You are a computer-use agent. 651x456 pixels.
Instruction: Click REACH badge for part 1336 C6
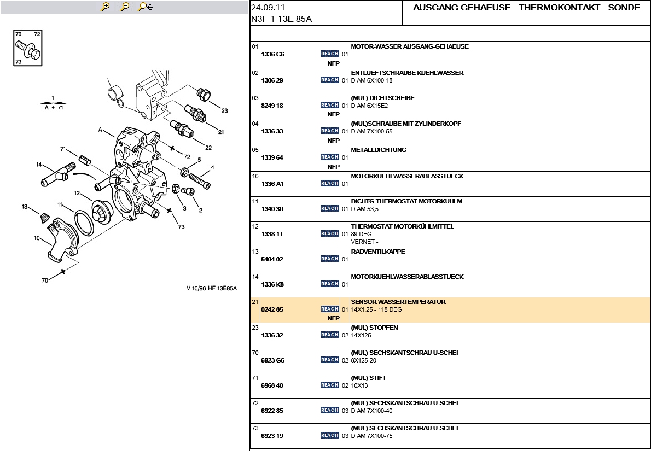click(x=329, y=54)
